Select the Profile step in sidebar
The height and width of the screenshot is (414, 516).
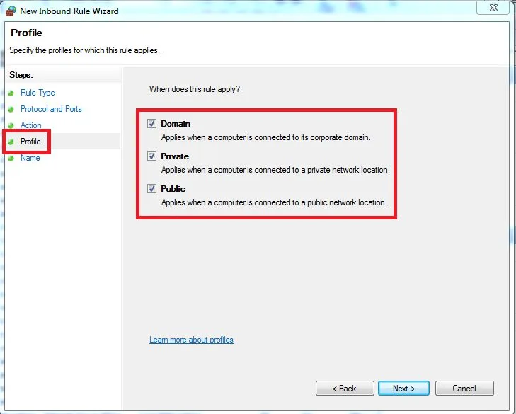30,142
